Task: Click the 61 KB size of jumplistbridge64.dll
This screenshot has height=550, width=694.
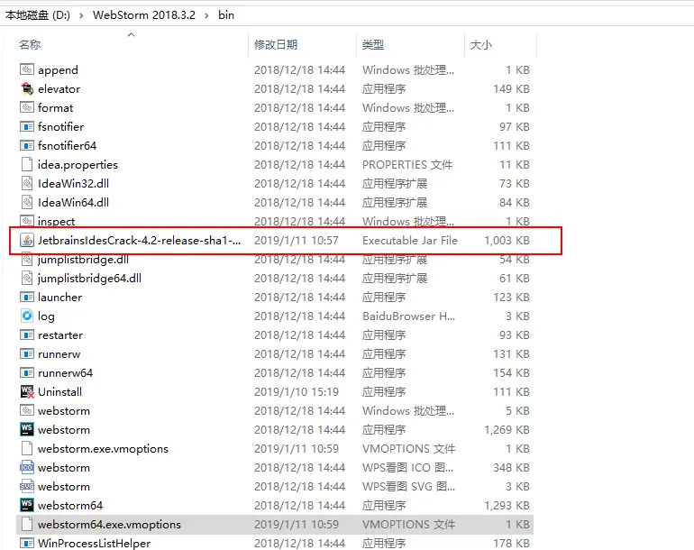Action: point(515,278)
